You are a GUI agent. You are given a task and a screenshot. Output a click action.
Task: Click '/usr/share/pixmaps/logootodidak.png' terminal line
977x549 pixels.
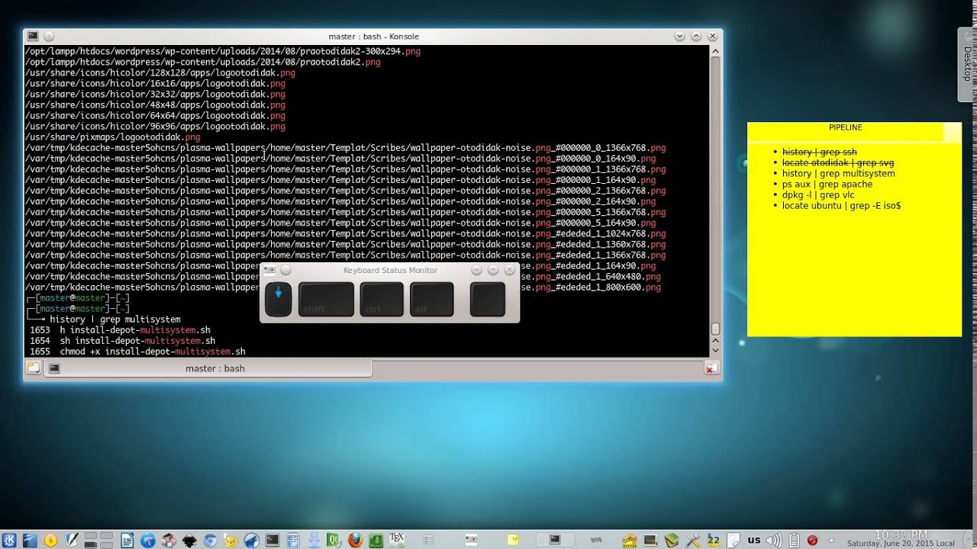coord(112,137)
